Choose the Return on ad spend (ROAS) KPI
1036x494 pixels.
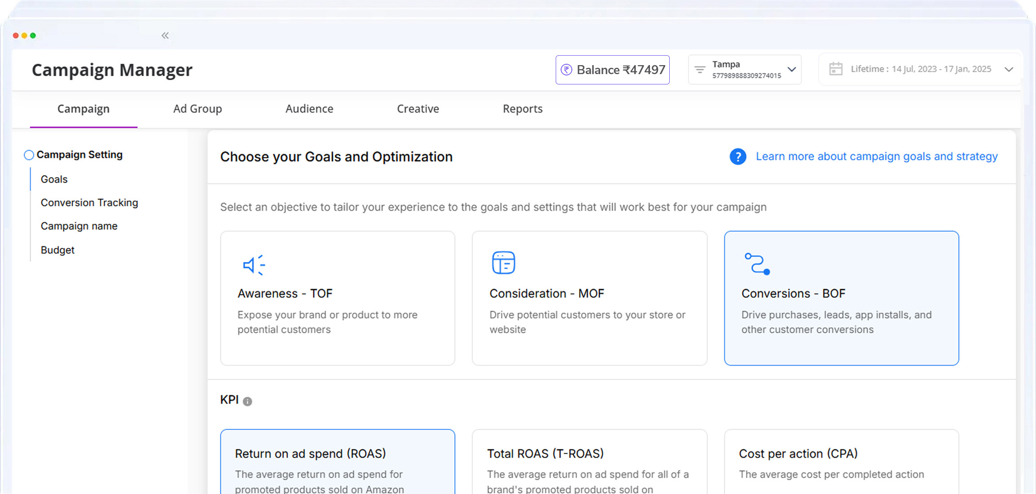coord(338,463)
